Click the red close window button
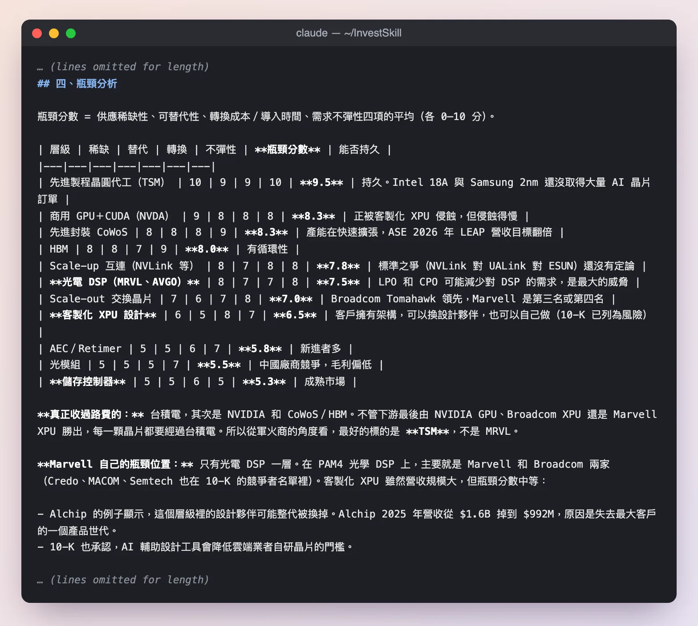The image size is (698, 626). click(37, 33)
